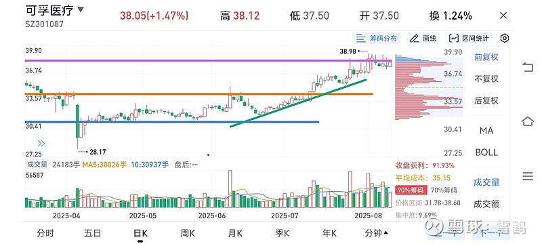Switch to the 分时 intraday tab

[x=45, y=233]
